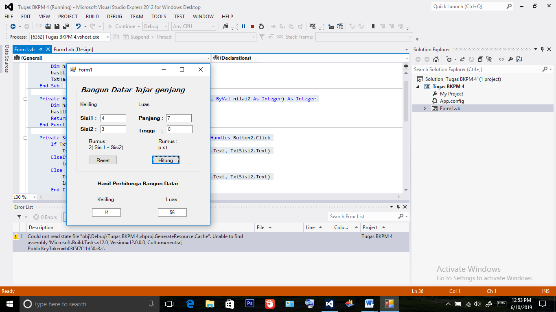Expand the Form1.vb node in Solution Explorer

pyautogui.click(x=425, y=108)
